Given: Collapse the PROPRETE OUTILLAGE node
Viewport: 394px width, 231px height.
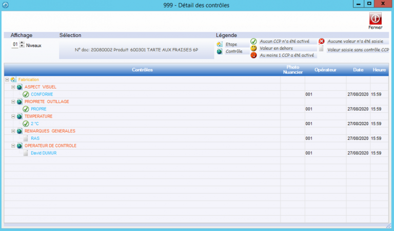Looking at the screenshot, I should click(13, 102).
